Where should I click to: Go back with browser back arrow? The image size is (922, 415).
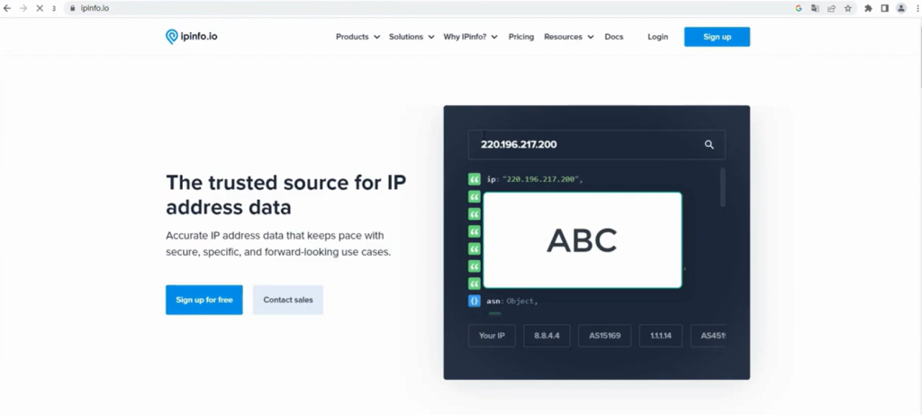tap(7, 8)
